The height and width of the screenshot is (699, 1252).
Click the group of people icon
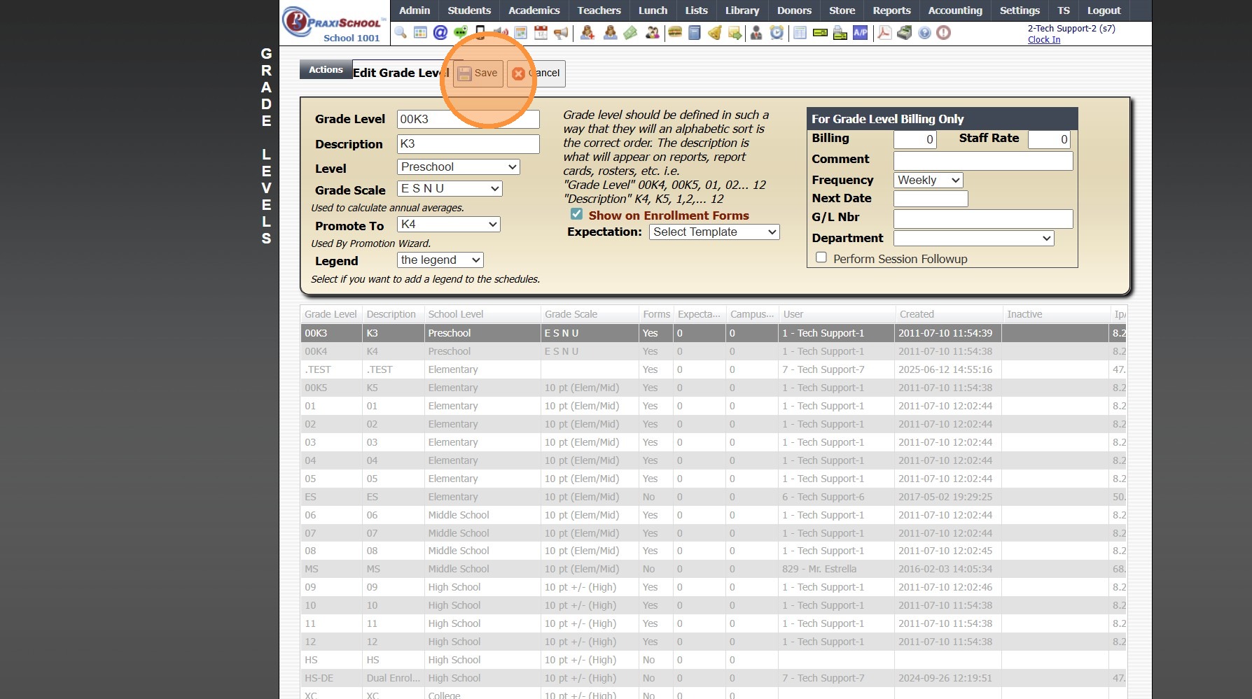[x=652, y=33]
